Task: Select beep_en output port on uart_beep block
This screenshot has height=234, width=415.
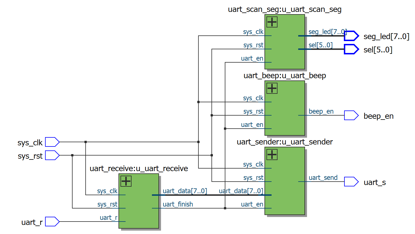Action: (x=321, y=111)
